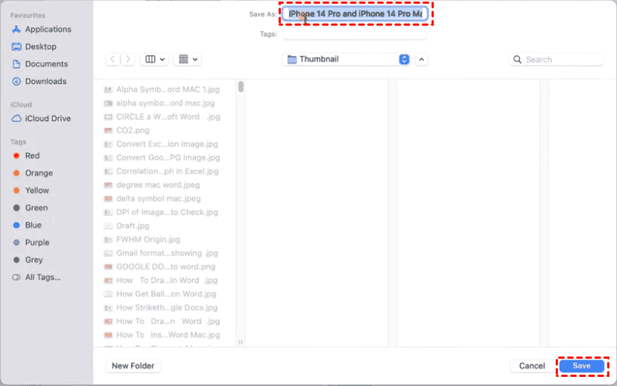Select alpha symbo...ord mac.jpg file
The height and width of the screenshot is (386, 617).
click(160, 103)
